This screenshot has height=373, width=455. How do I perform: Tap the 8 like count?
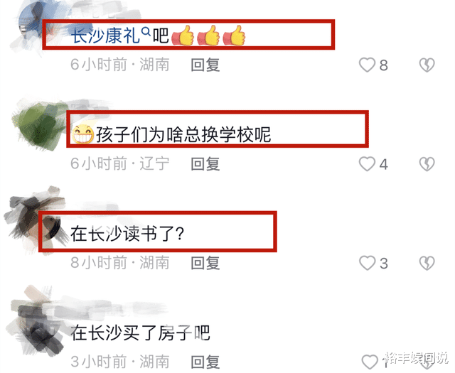(384, 65)
